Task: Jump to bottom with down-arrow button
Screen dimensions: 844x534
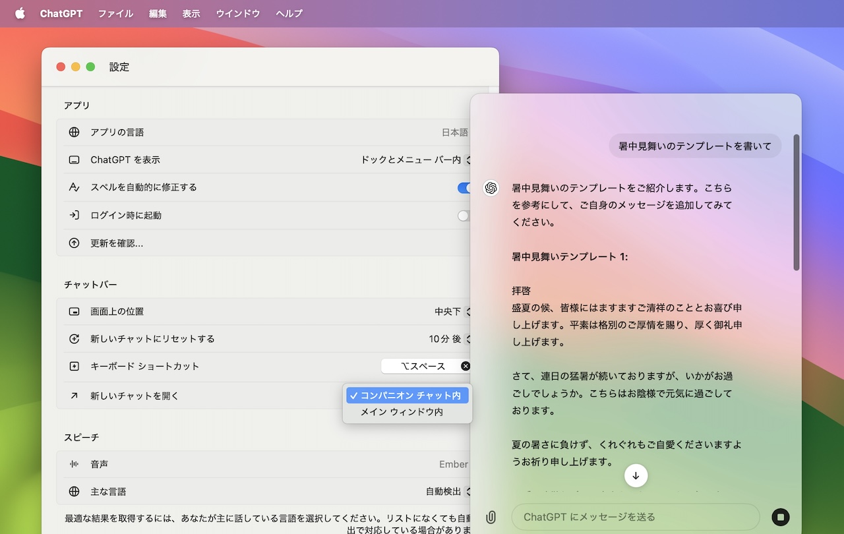Action: point(636,475)
